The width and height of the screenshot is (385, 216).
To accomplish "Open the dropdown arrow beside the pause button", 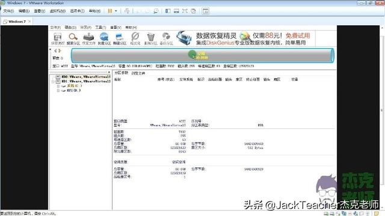I will pyautogui.click(x=116, y=11).
